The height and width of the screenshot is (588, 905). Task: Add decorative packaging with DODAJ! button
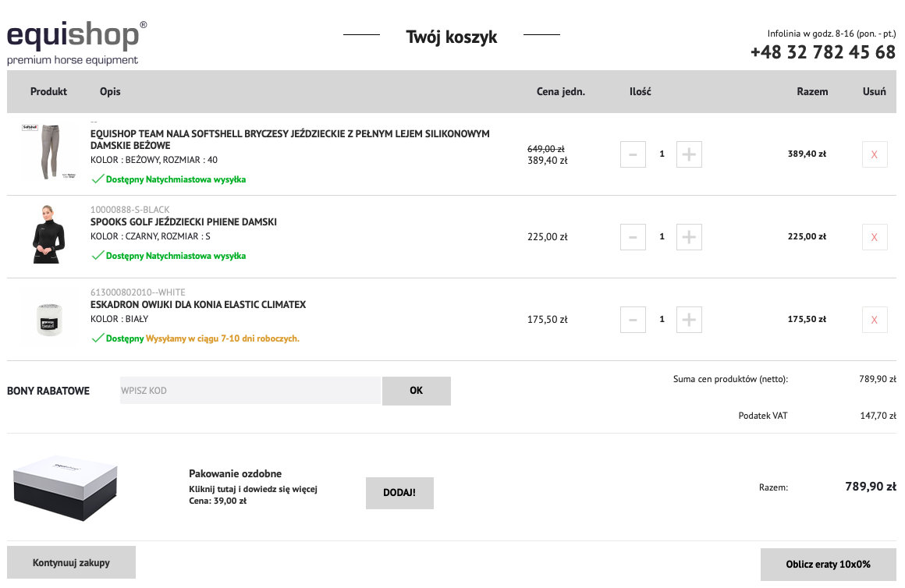point(399,493)
